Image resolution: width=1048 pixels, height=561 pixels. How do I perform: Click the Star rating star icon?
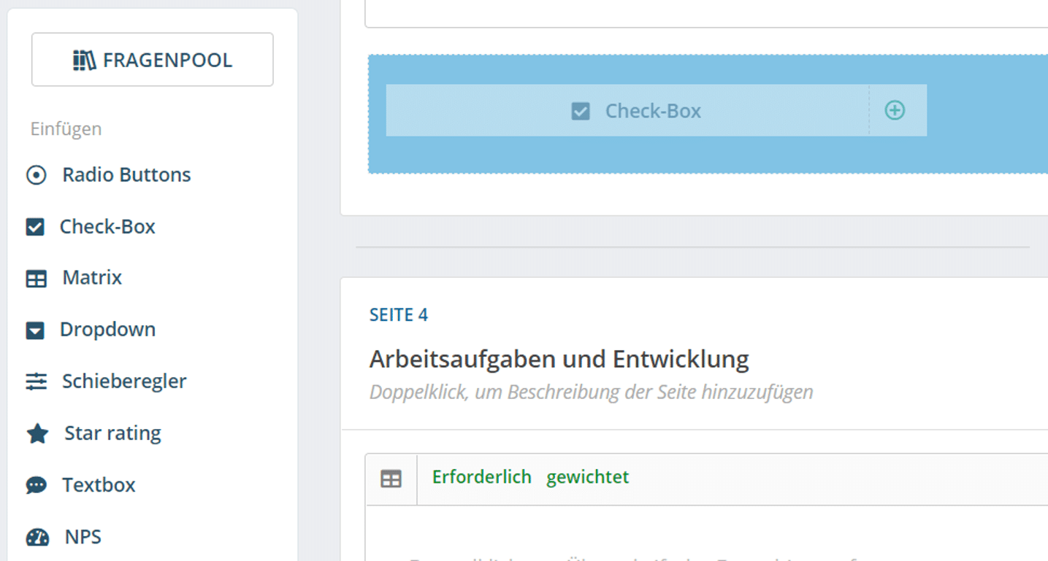[x=37, y=434]
